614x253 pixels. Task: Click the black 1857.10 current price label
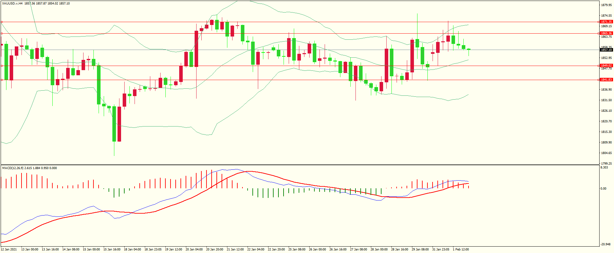[x=606, y=50]
